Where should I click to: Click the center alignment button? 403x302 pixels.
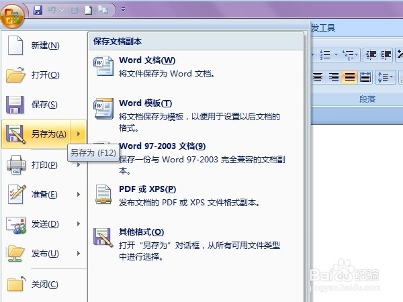318,77
